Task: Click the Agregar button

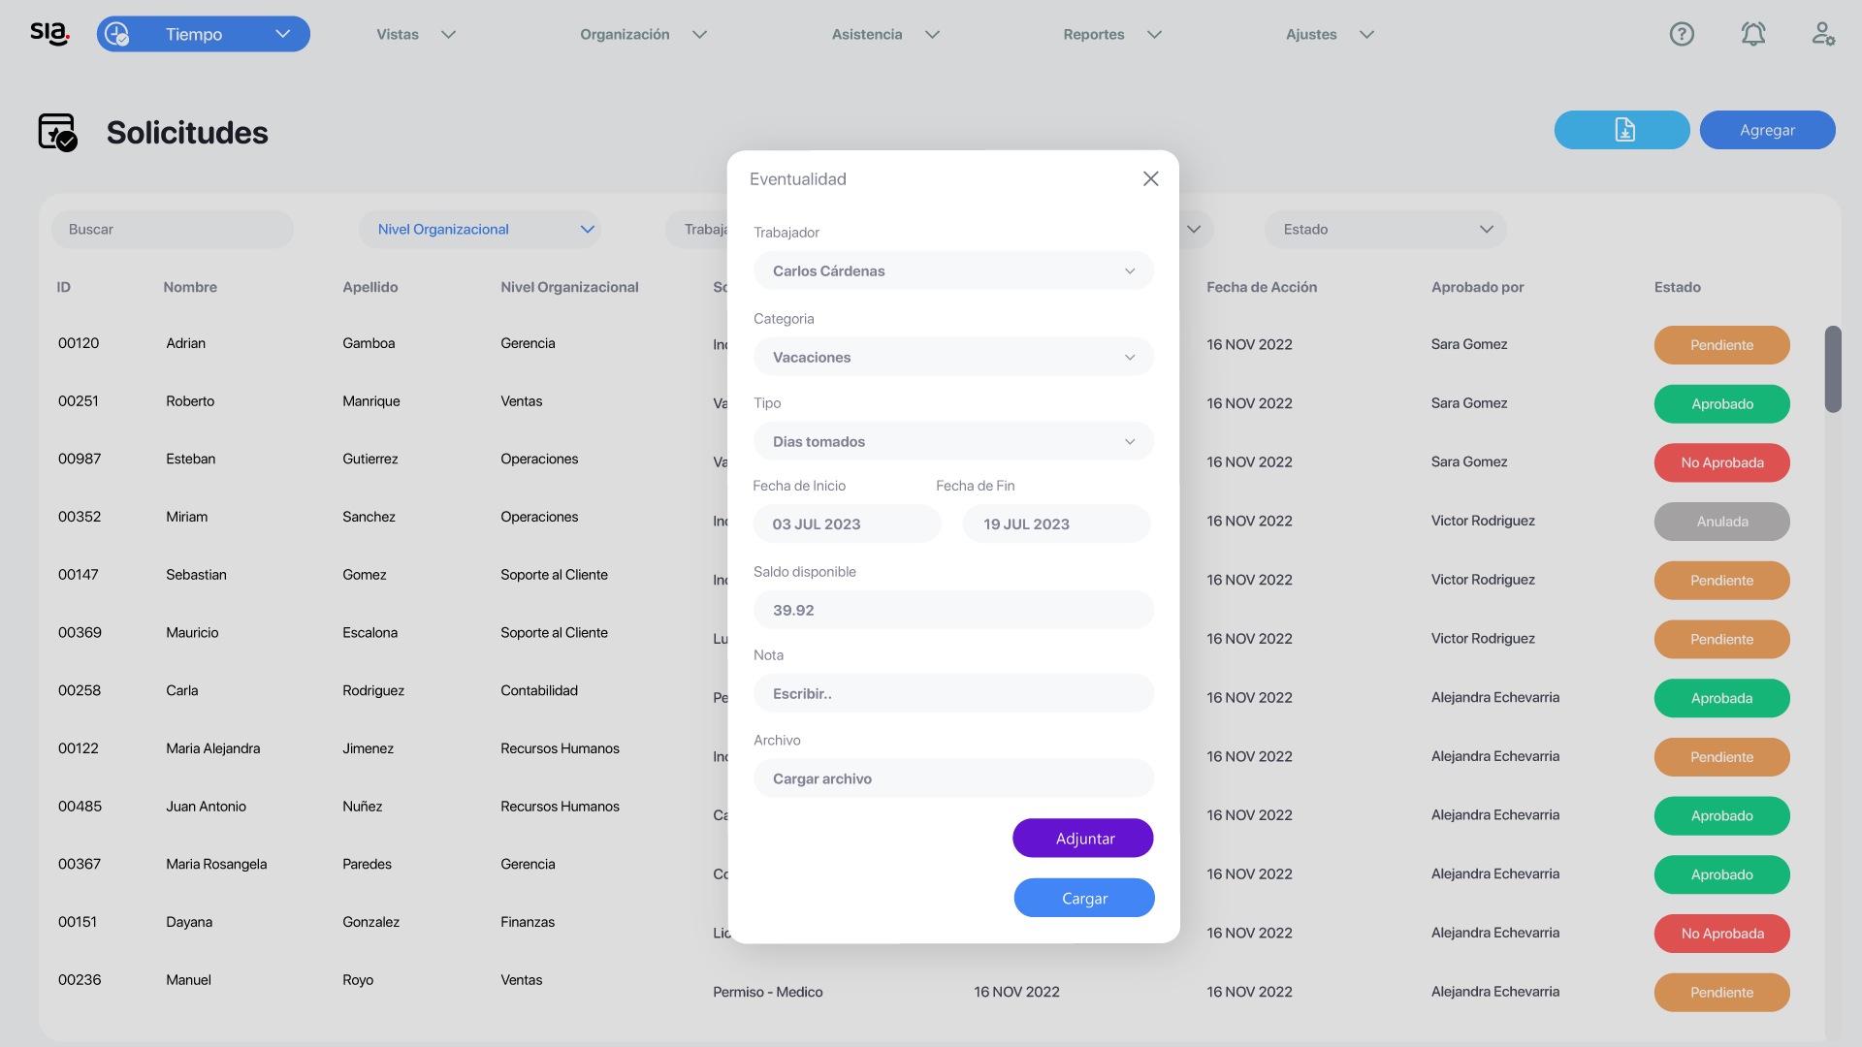Action: pos(1767,129)
